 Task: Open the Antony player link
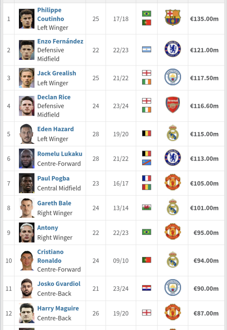pyautogui.click(x=48, y=228)
